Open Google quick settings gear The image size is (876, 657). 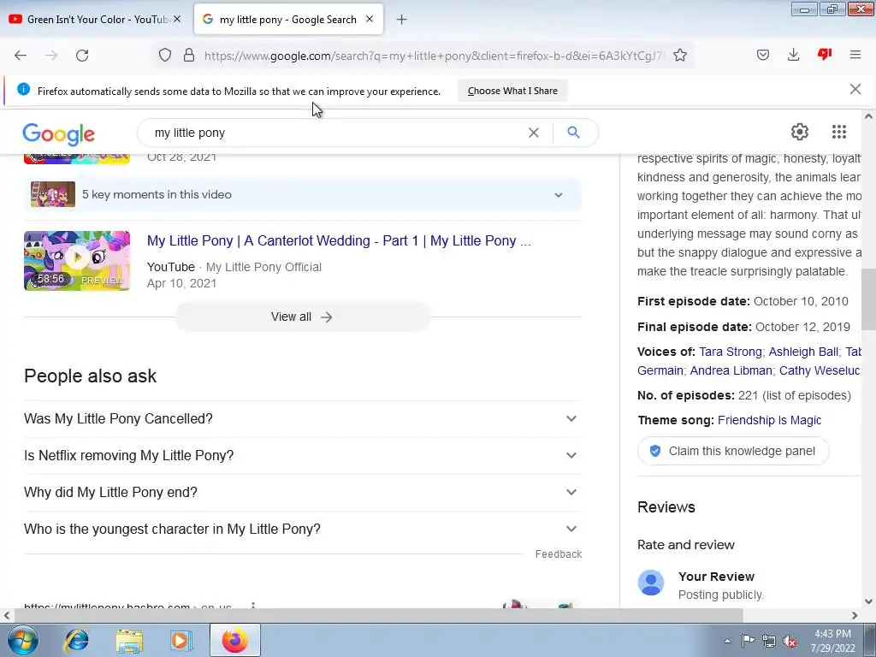click(800, 132)
